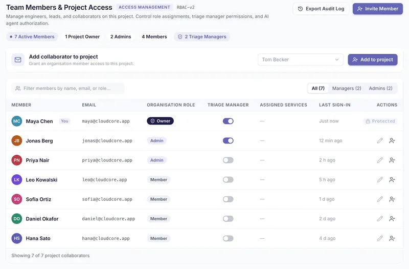Click the MEMBER column header
This screenshot has width=409, height=269.
[21, 105]
